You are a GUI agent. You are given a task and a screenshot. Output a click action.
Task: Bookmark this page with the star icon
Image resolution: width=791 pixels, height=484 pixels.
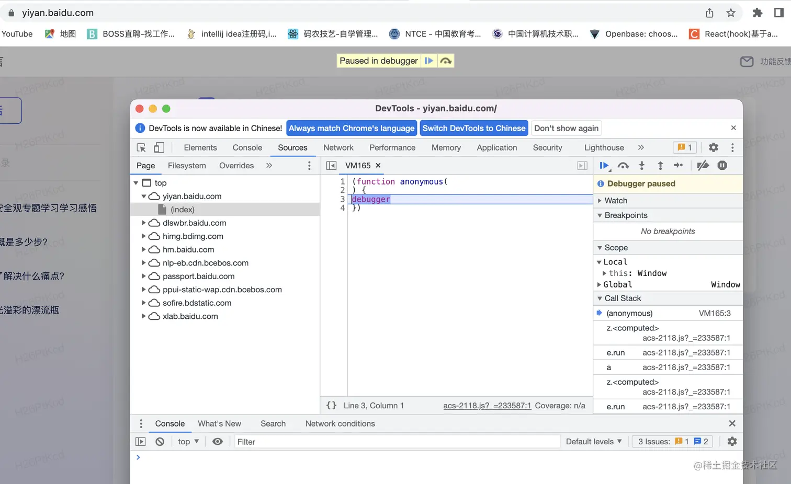[x=731, y=13]
